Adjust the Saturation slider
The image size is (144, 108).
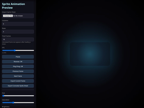pos(18,103)
